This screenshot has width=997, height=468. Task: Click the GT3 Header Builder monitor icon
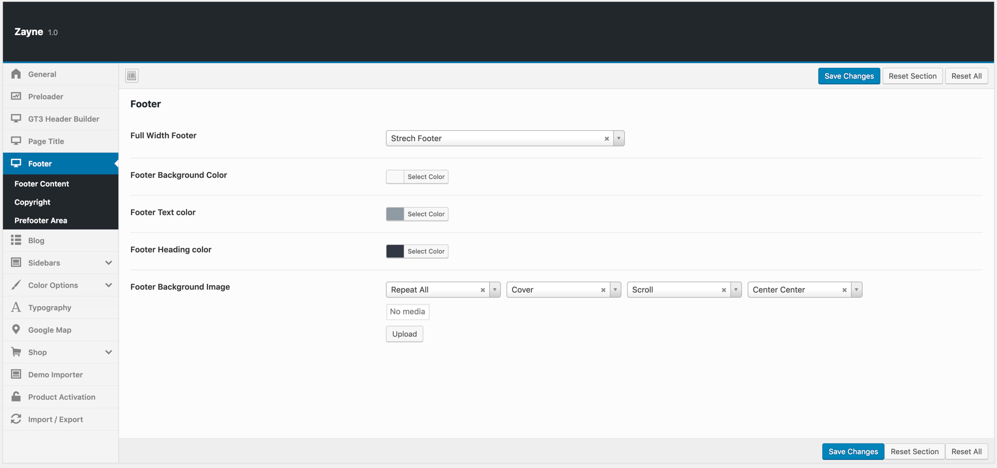16,119
